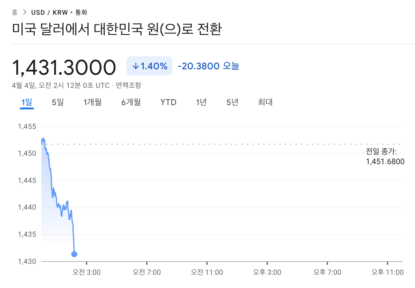415x288 pixels.
Task: Click the 오후 3:00 time axis label
Action: click(x=267, y=272)
